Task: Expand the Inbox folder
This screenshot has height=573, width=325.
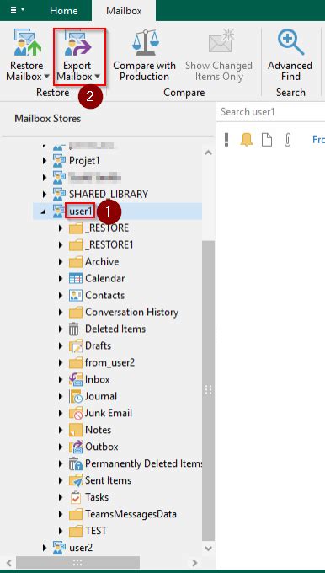Action: click(61, 380)
